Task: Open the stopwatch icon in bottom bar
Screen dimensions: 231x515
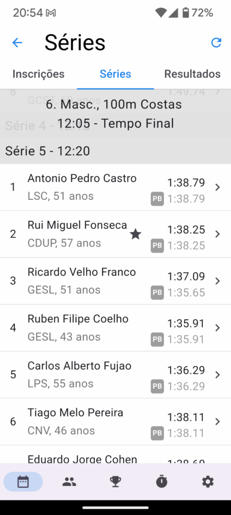Action: click(162, 482)
